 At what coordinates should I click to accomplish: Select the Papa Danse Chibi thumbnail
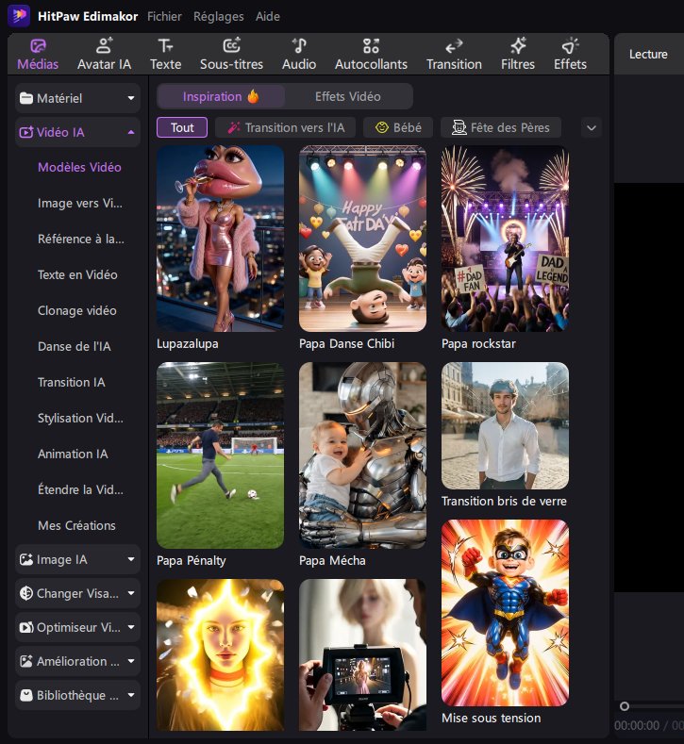tap(362, 239)
